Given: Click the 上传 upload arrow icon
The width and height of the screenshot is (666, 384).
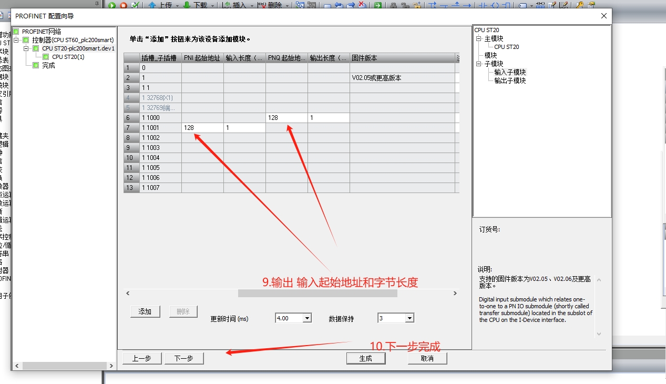Looking at the screenshot, I should tap(152, 5).
